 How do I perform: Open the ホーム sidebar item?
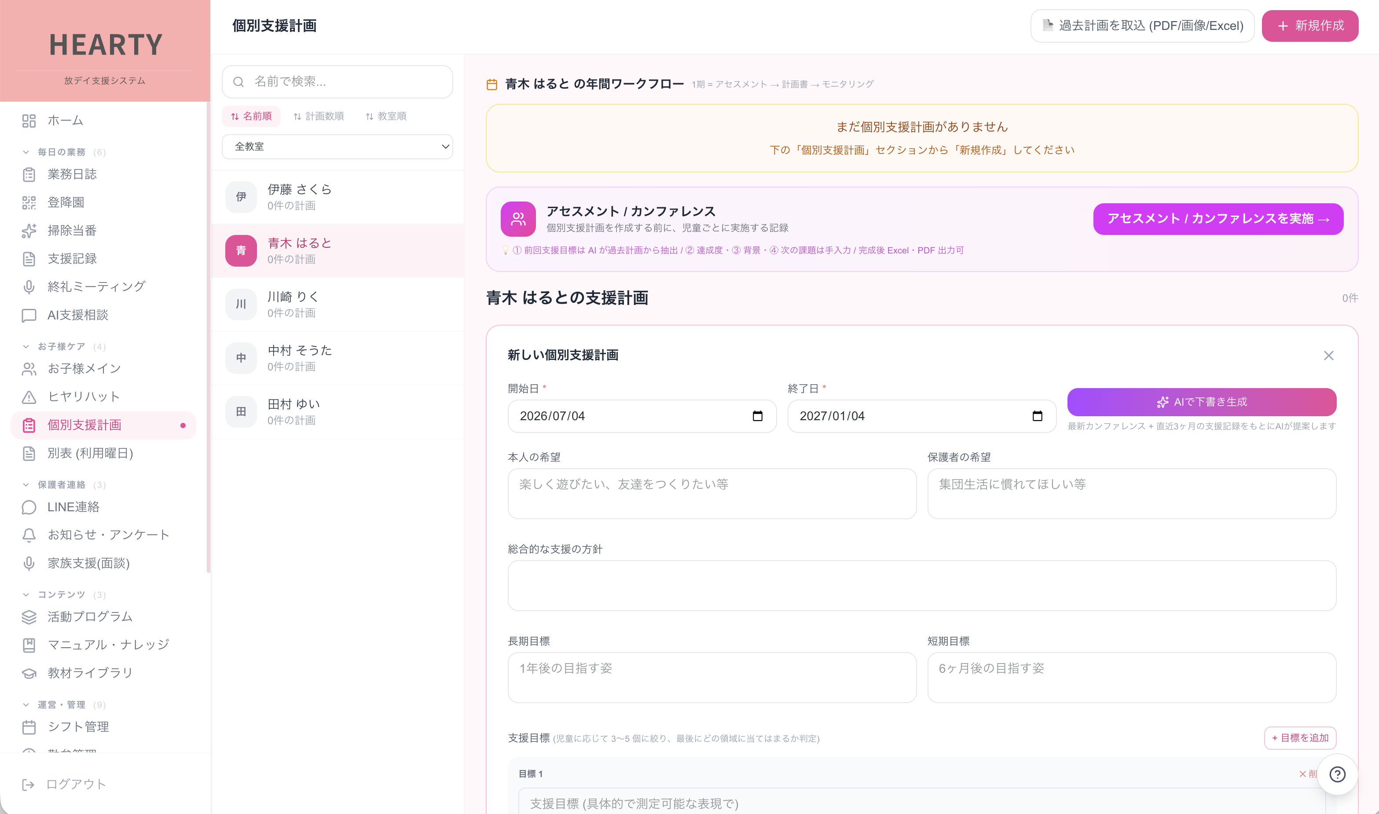click(103, 120)
